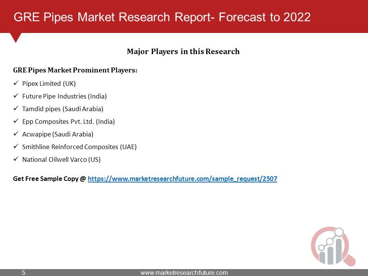The image size is (368, 276).
Task: Click the checkmark bullet beside Pipex Limited
Action: pyautogui.click(x=16, y=83)
